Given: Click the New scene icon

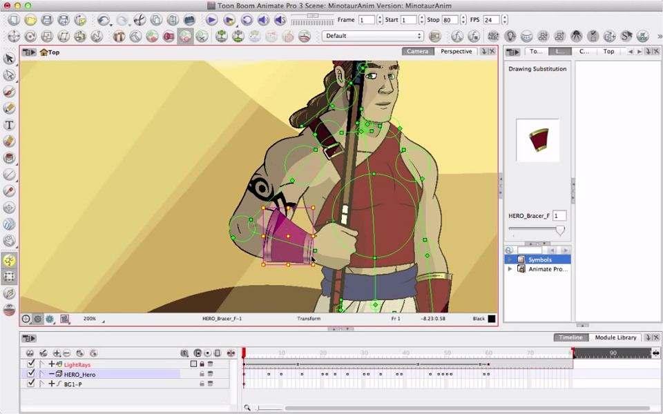Looking at the screenshot, I should (x=14, y=20).
